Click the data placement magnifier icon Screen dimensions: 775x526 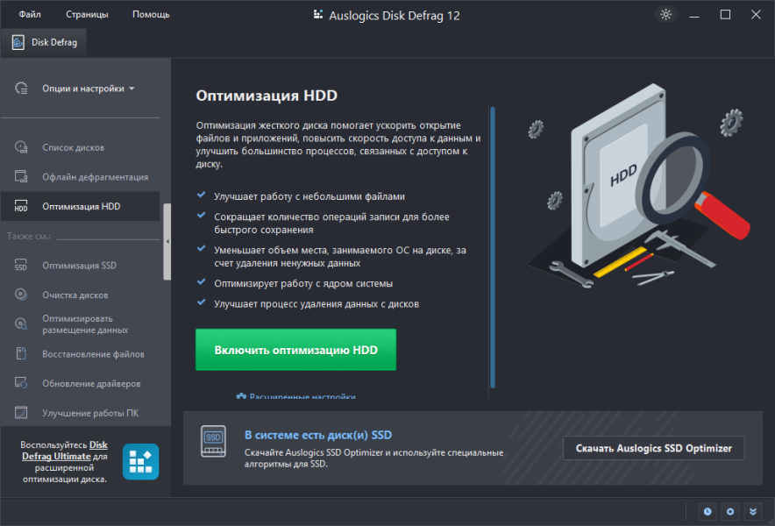[x=21, y=323]
